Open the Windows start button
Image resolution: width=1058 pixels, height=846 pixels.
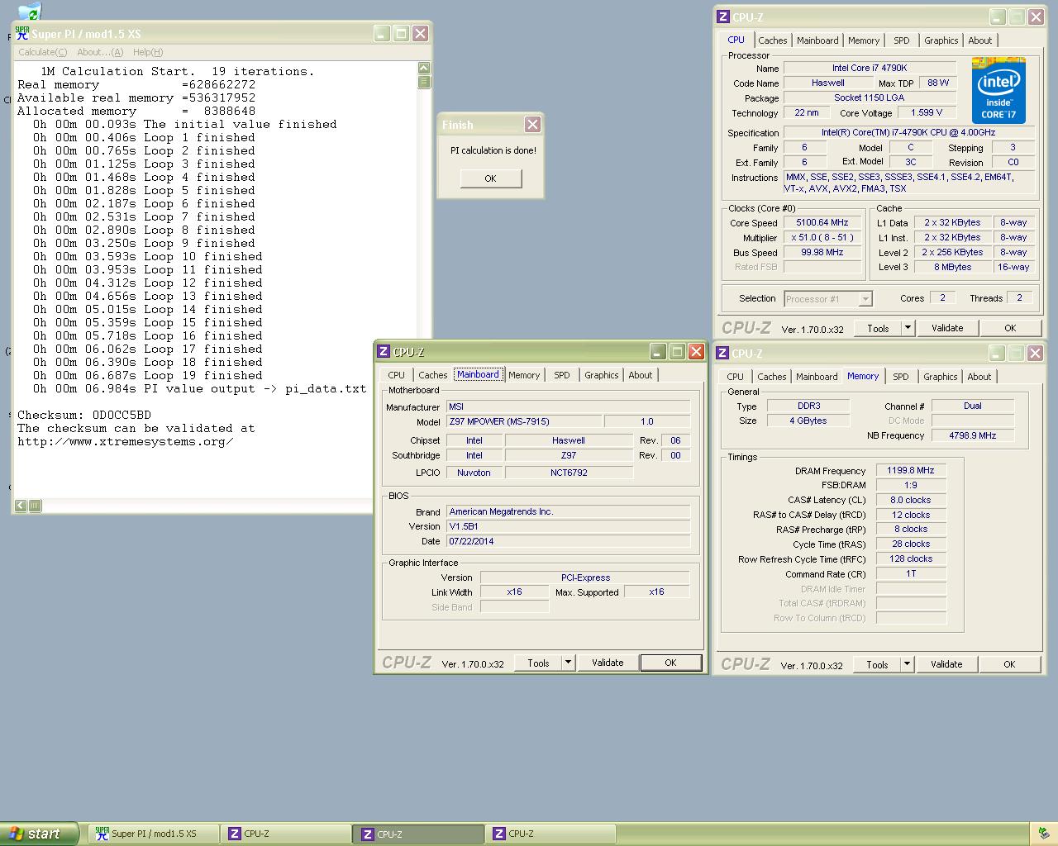(x=40, y=834)
